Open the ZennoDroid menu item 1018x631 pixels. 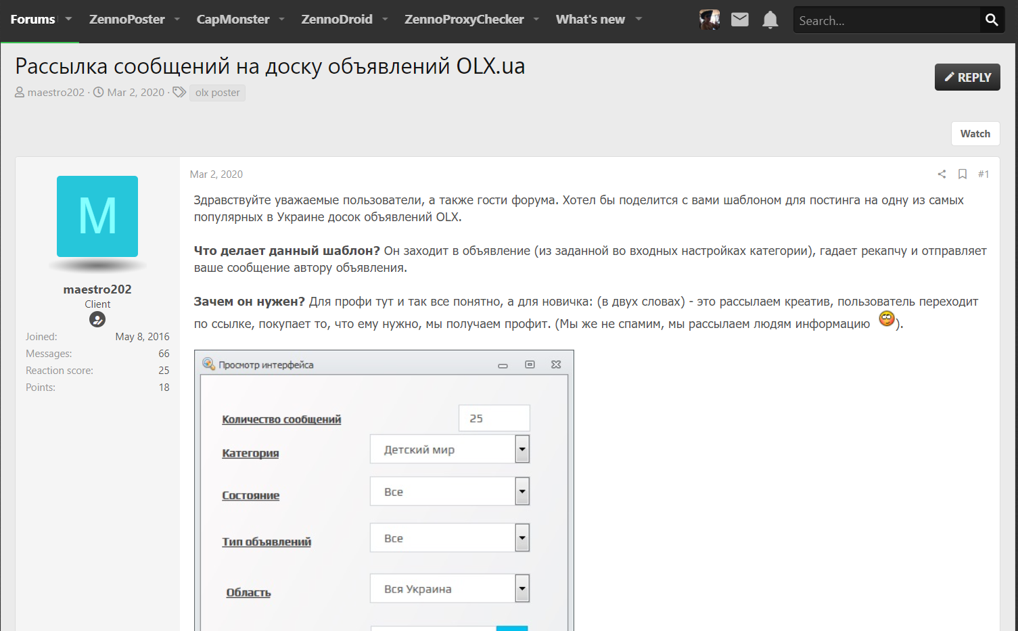tap(337, 20)
